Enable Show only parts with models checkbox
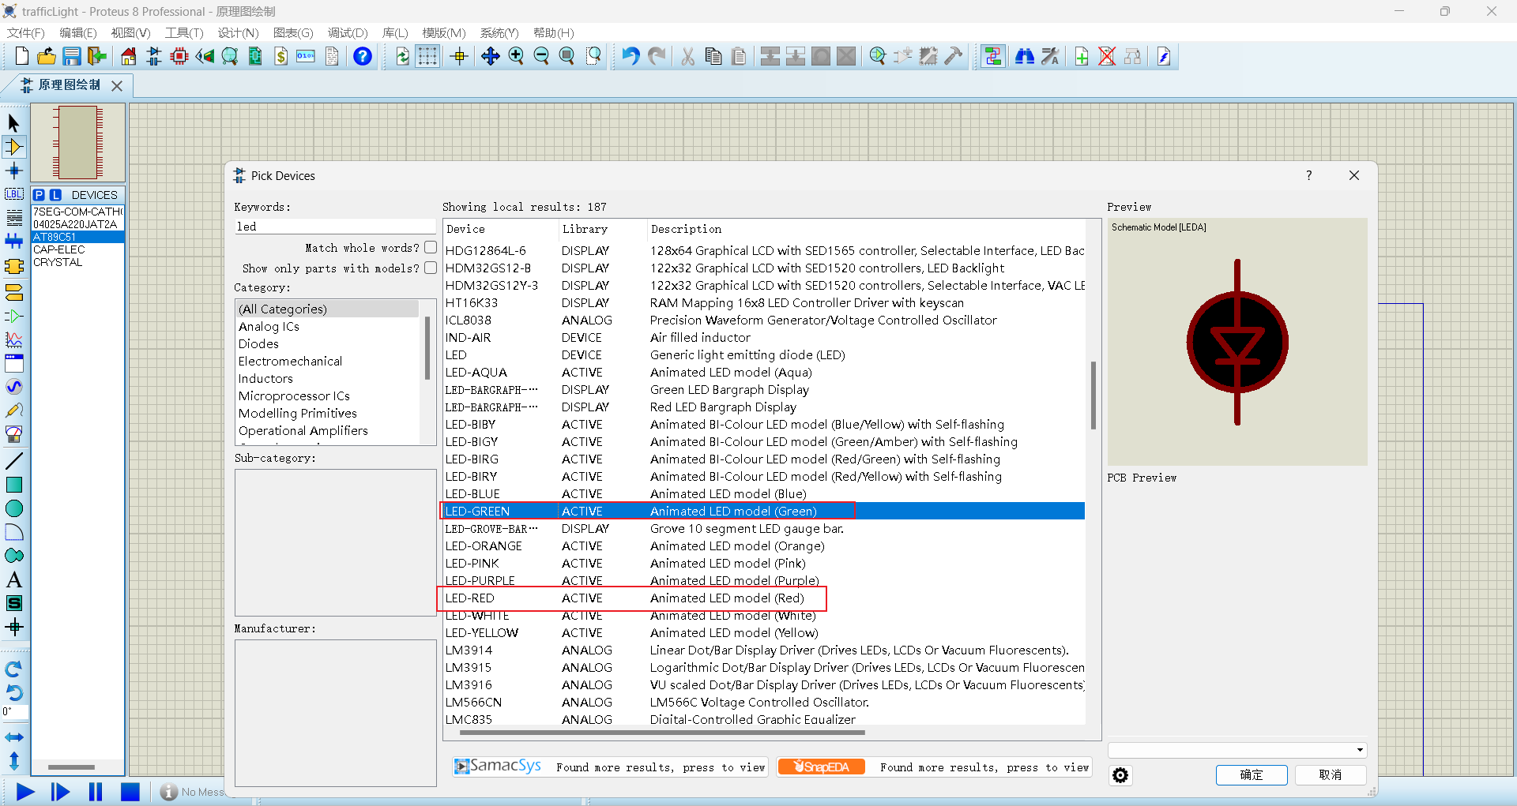The image size is (1517, 806). click(431, 268)
